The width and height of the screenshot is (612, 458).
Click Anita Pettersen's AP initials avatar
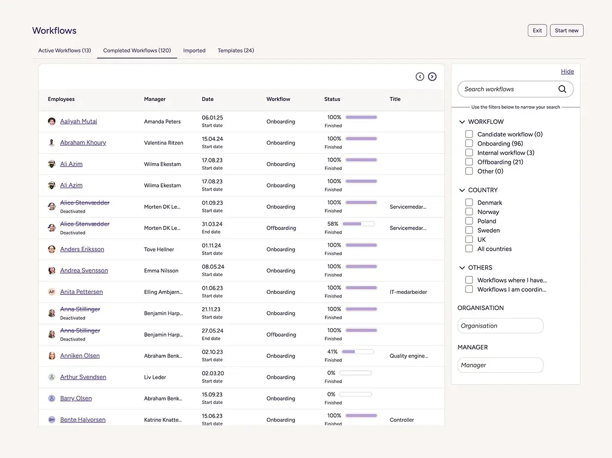point(52,291)
